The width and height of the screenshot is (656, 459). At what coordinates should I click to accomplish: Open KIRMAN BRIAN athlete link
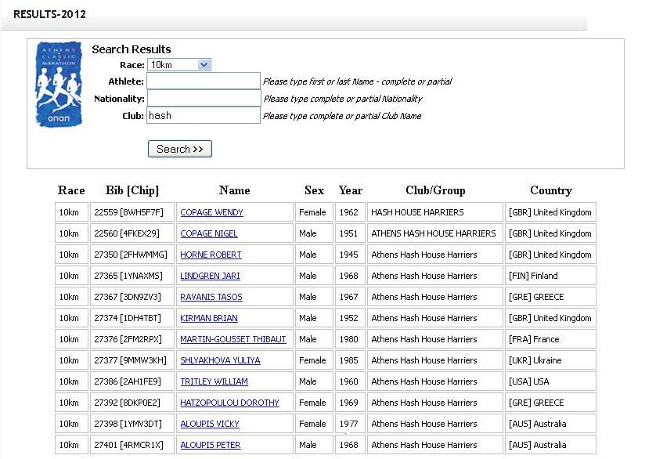[209, 318]
